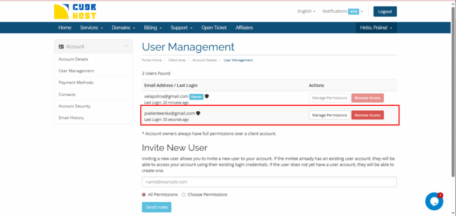
Task: Select the All Permissions radio option
Action: pos(144,195)
